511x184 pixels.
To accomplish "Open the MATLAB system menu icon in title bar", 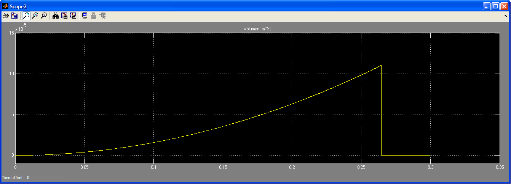I will coord(5,6).
